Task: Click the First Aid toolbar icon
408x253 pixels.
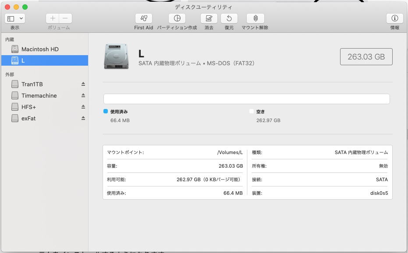Action: coord(144,18)
